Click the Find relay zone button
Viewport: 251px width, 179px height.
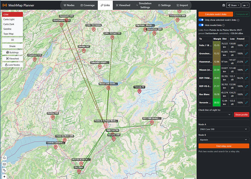224,146
